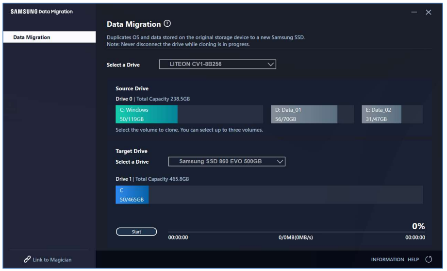This screenshot has width=447, height=271.
Task: Click the remaining time below 0%
Action: pyautogui.click(x=415, y=237)
